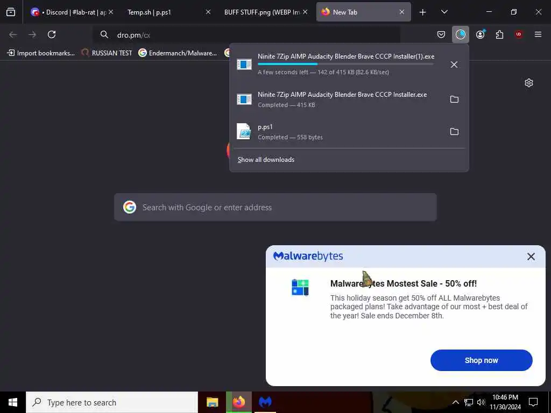This screenshot has width=551, height=413.
Task: Open Firefox View icon at top left
Action: [x=11, y=12]
